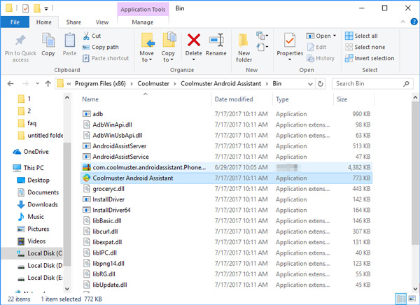Open the Copy to dropdown
Viewport: 420px width, 305px height.
click(x=168, y=48)
